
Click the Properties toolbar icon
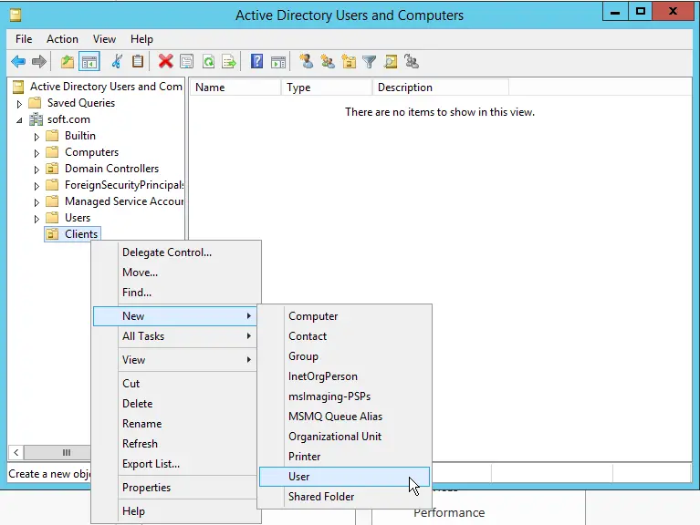[x=187, y=62]
